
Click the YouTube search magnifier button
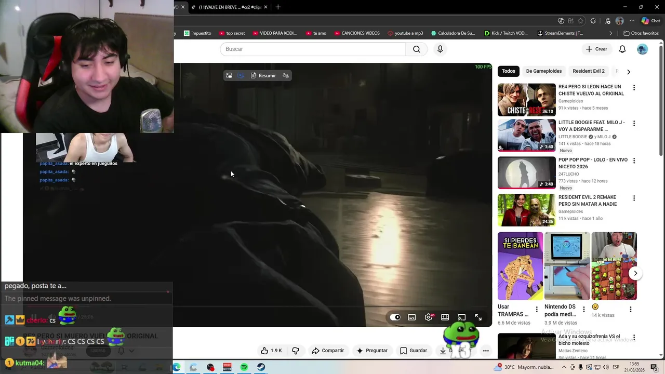point(417,49)
